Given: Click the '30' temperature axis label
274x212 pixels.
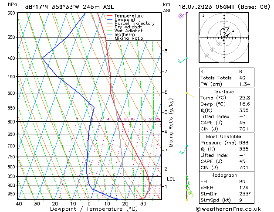Looking at the screenshot, I should [143, 204].
